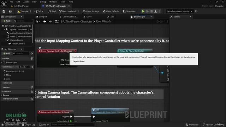Add new macro with plus icon
Viewport: 226px width, 127px height.
click(32, 87)
